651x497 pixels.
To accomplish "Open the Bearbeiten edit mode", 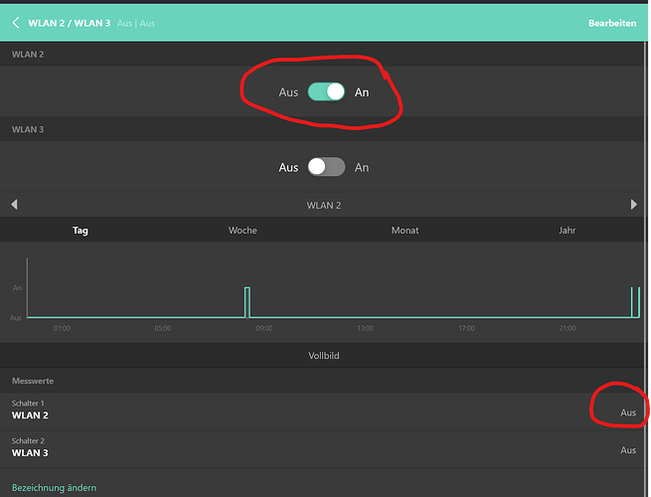I will coord(612,23).
